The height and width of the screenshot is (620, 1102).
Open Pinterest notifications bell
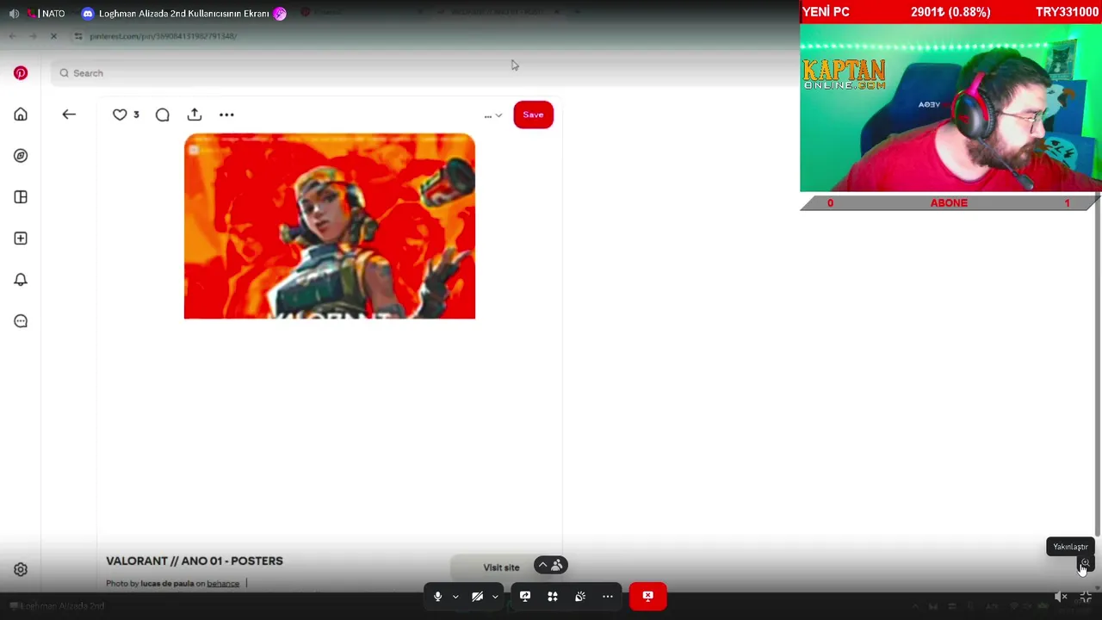(x=21, y=280)
